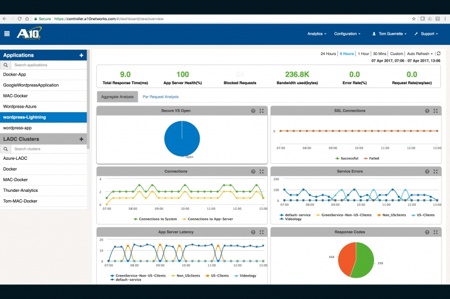The height and width of the screenshot is (299, 450).
Task: Open wordpress-Lightning application
Action: pyautogui.click(x=43, y=117)
